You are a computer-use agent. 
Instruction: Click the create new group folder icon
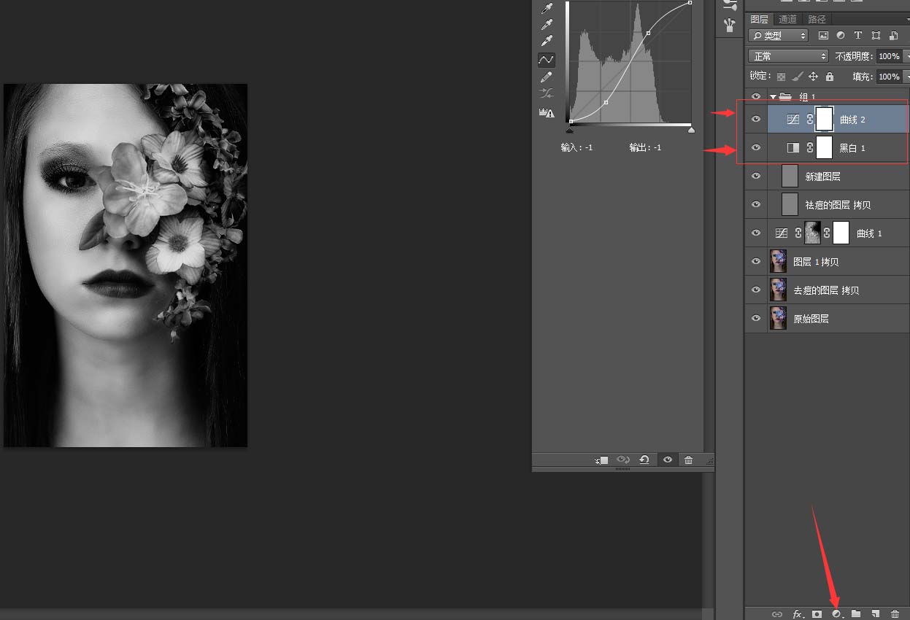pyautogui.click(x=856, y=614)
